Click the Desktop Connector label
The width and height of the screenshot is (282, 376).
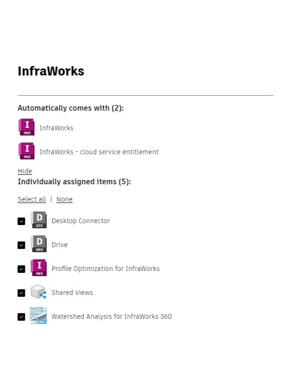(x=81, y=221)
